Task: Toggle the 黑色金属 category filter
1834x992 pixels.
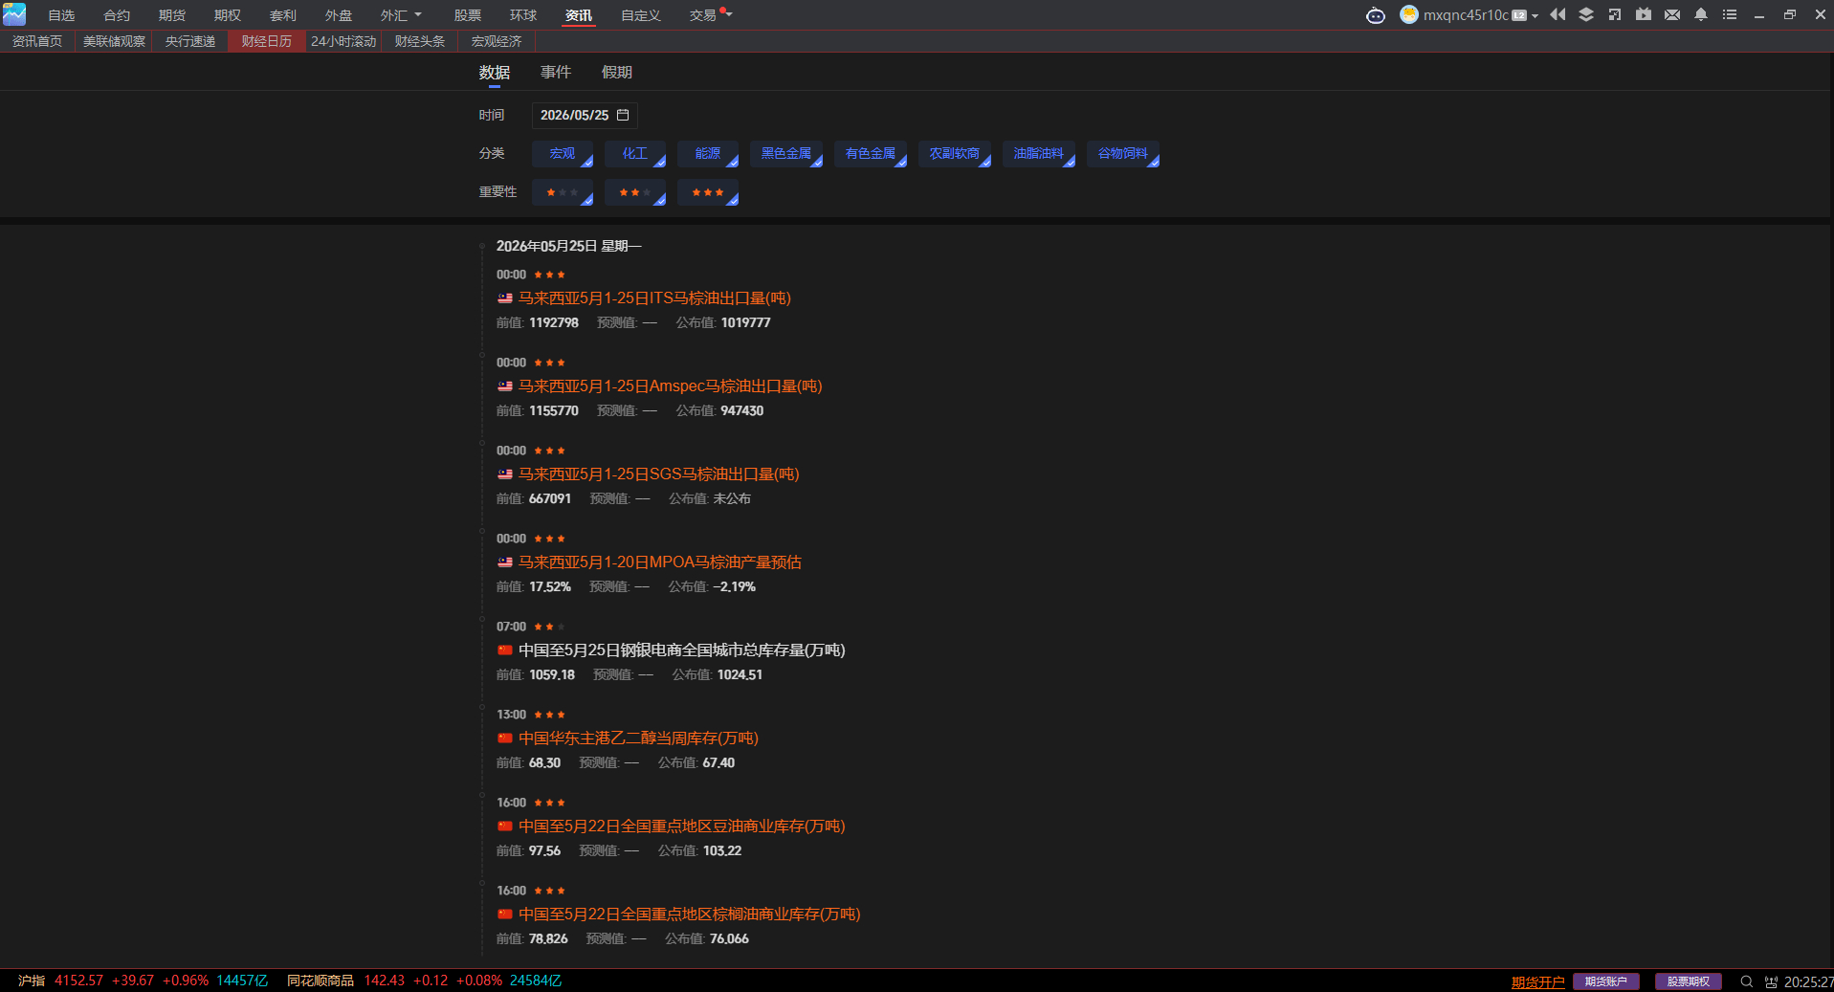Action: (x=786, y=154)
